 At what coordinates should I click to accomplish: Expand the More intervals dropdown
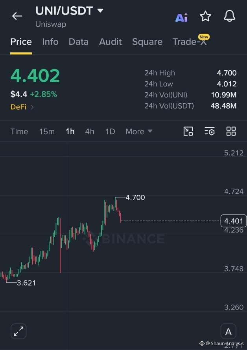[139, 132]
